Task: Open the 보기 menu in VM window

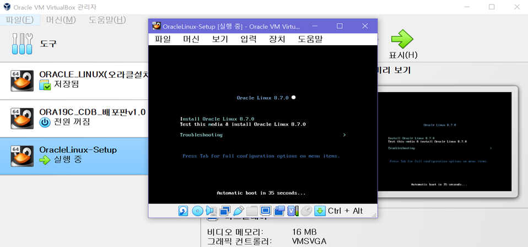Action: [x=220, y=39]
